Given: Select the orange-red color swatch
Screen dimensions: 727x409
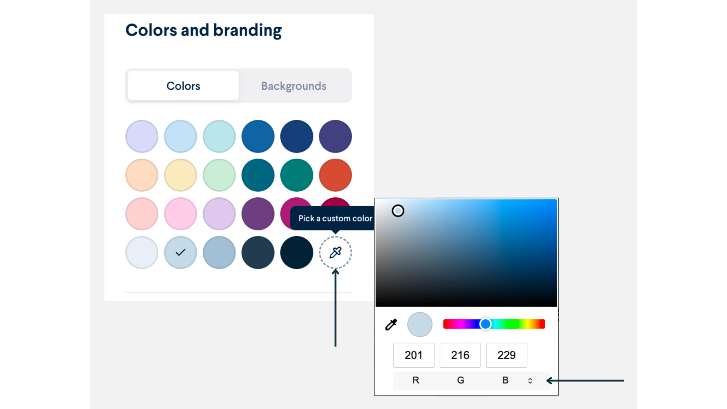Looking at the screenshot, I should (335, 175).
